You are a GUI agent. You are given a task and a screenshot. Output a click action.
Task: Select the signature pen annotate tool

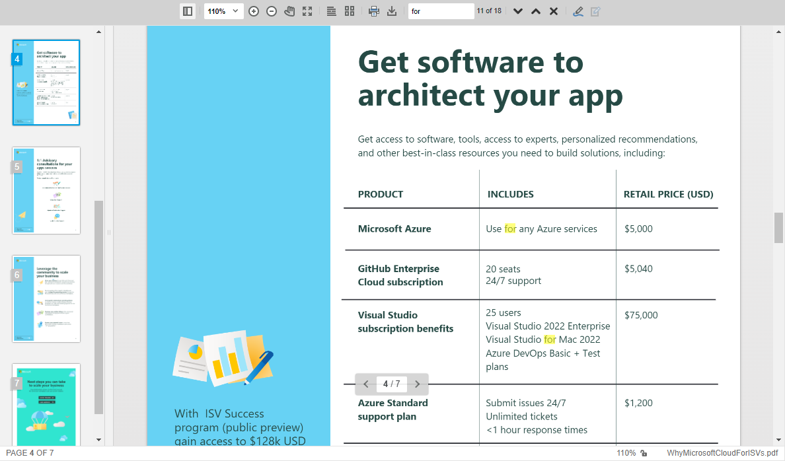point(578,11)
